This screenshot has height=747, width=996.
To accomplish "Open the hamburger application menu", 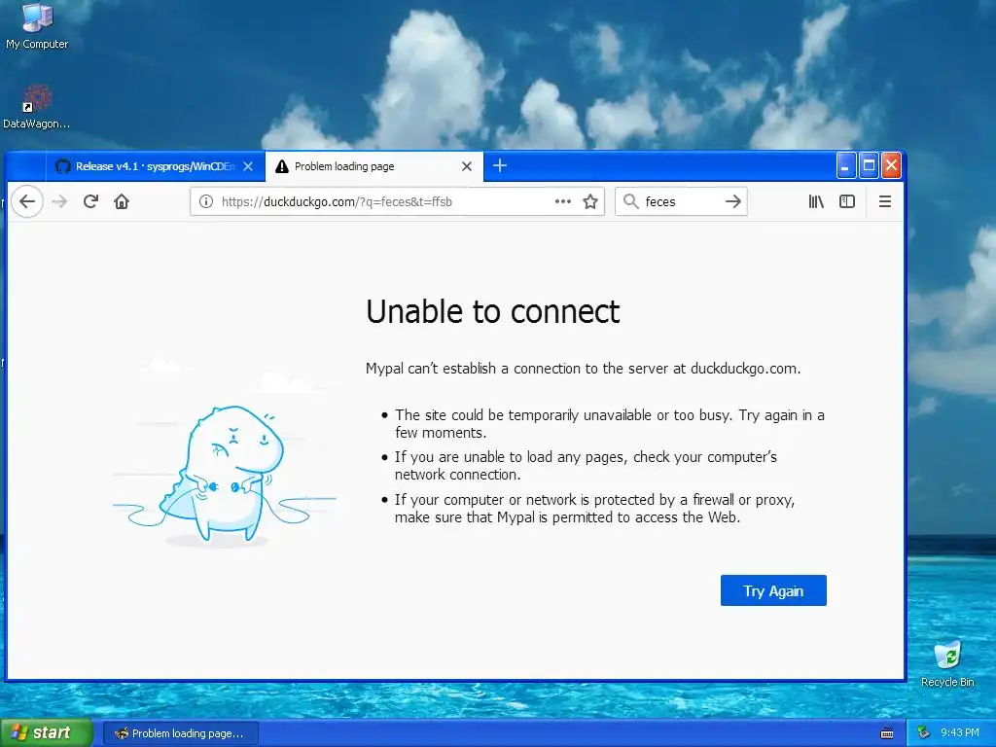I will [885, 202].
